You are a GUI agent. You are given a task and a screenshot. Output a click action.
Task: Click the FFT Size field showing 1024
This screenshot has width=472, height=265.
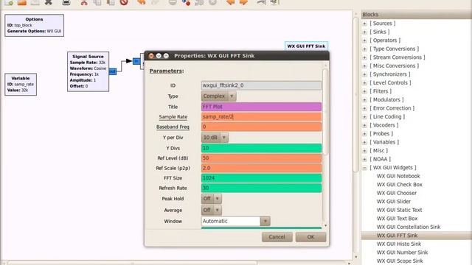(x=261, y=178)
